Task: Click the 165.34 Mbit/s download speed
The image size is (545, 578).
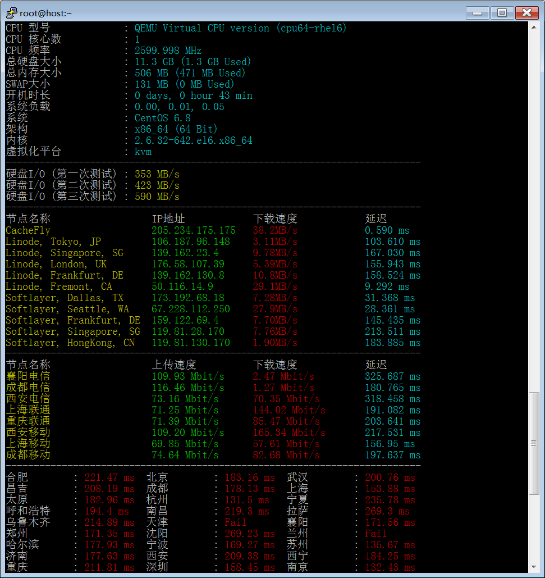Action: click(x=289, y=433)
